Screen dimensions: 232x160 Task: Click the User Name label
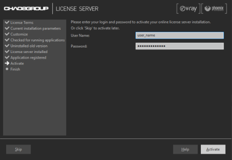click(80, 36)
